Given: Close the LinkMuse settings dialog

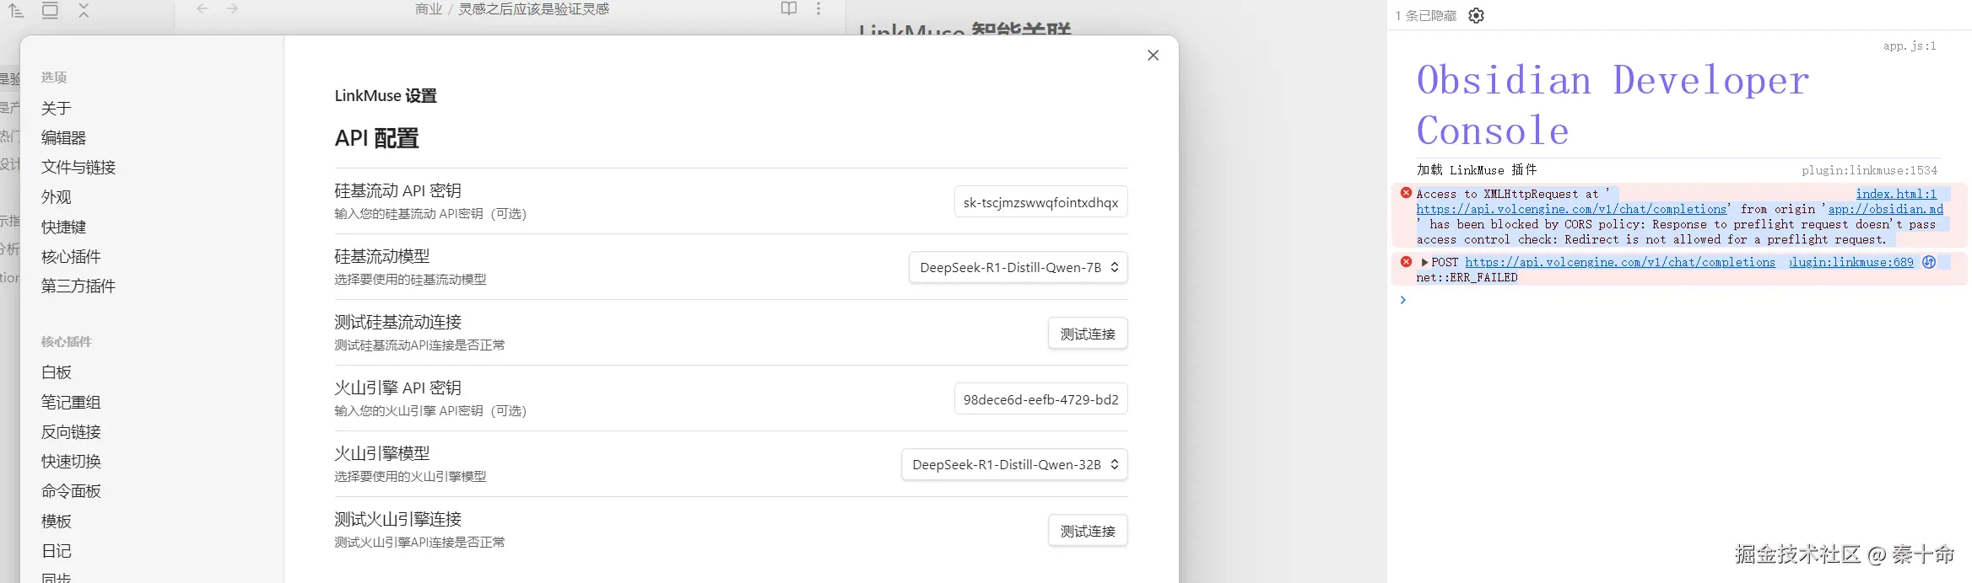Looking at the screenshot, I should pyautogui.click(x=1153, y=55).
